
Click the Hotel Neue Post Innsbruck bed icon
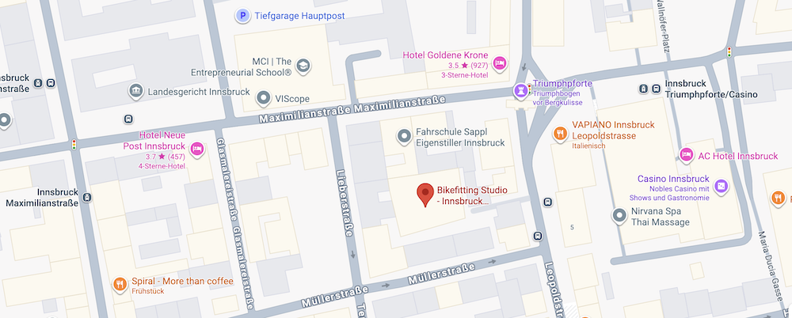(197, 149)
